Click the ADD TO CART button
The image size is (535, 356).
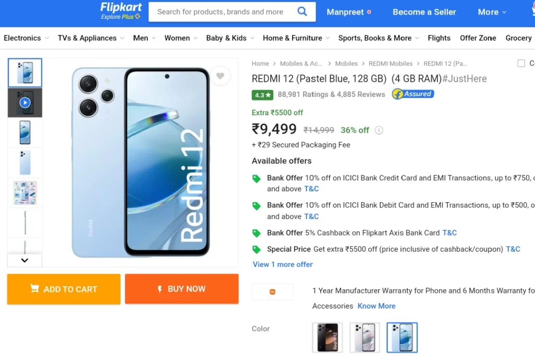tap(64, 289)
